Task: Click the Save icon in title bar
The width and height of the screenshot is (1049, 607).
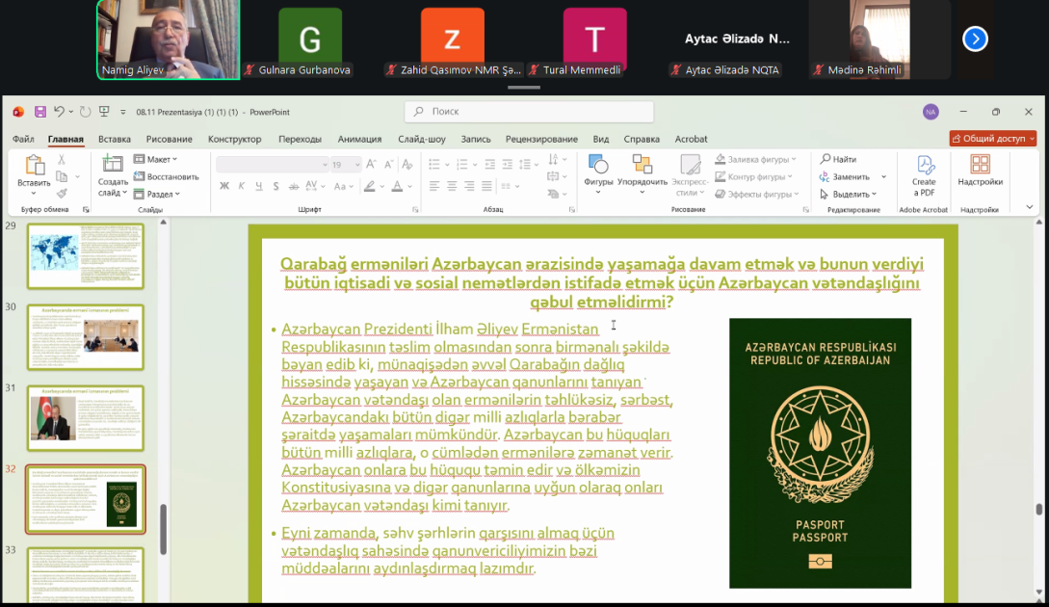Action: [40, 112]
